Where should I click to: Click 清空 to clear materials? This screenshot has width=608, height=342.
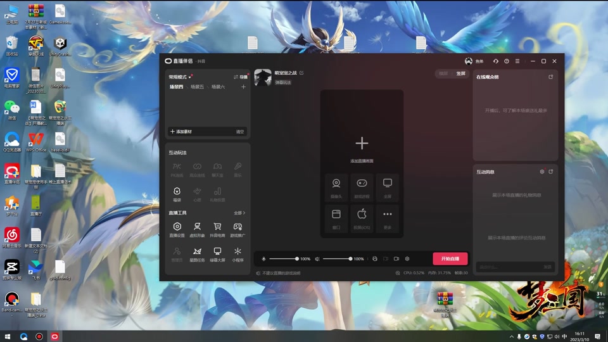(240, 132)
